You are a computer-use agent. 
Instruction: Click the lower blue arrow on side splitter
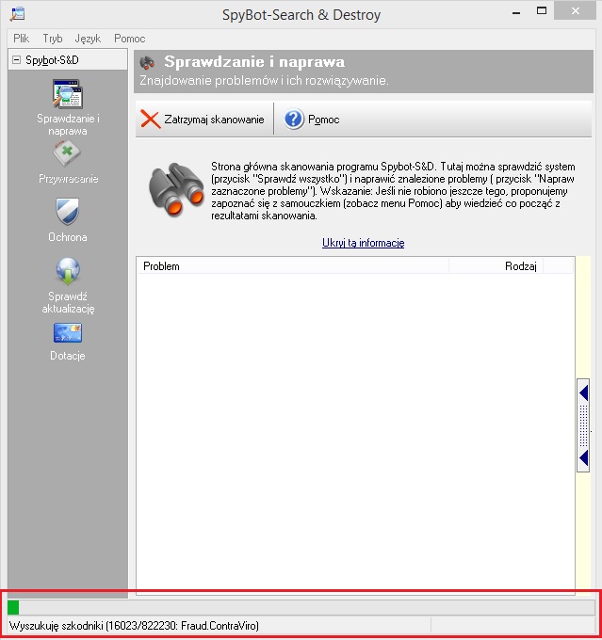click(x=583, y=458)
